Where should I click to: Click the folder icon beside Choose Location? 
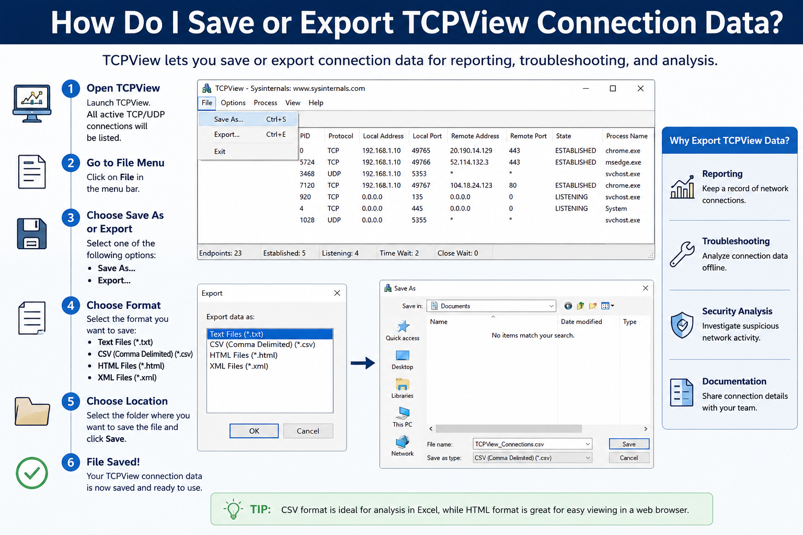(32, 411)
